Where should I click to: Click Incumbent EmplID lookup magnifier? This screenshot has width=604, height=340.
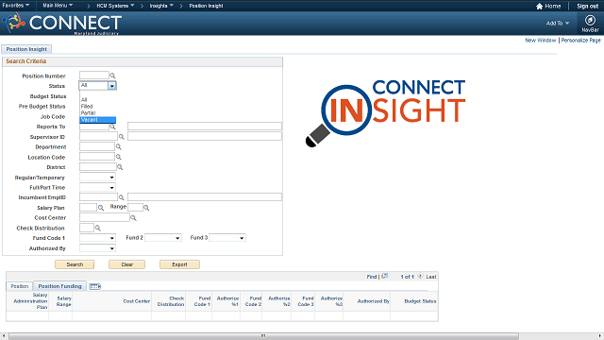click(x=122, y=197)
